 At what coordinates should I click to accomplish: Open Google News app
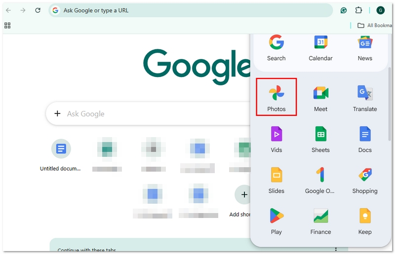(365, 48)
